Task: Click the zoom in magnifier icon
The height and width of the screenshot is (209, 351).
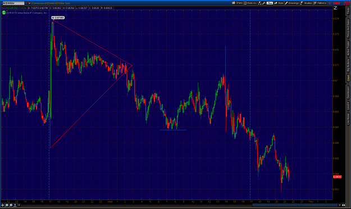Action: click(7, 205)
